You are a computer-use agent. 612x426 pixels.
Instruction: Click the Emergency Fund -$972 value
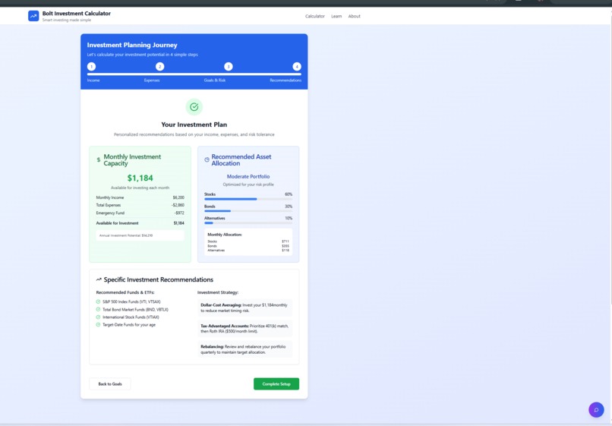[x=179, y=213]
